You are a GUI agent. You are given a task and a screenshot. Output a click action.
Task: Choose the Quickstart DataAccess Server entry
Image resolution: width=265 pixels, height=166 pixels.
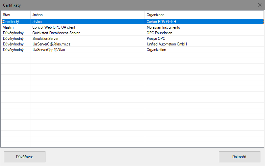(56, 33)
